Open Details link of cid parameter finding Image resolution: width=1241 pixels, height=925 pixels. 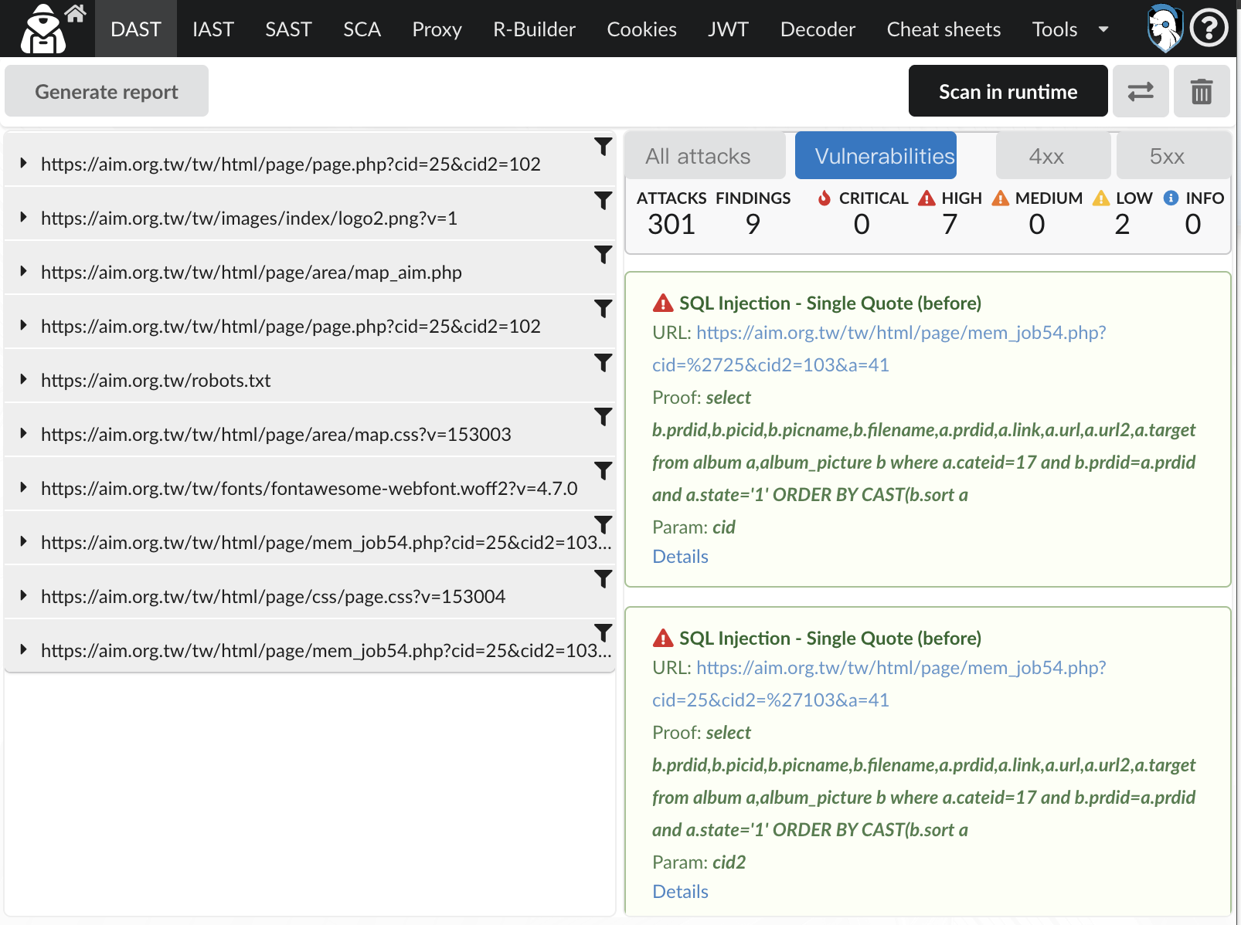click(x=680, y=556)
